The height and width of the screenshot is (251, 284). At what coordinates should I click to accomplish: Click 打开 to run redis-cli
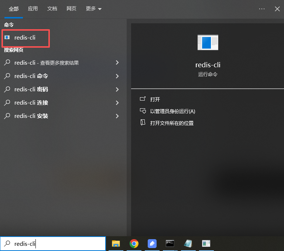click(155, 99)
